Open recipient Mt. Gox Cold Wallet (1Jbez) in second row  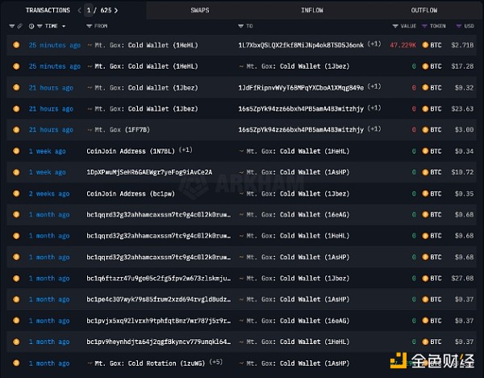(x=298, y=66)
